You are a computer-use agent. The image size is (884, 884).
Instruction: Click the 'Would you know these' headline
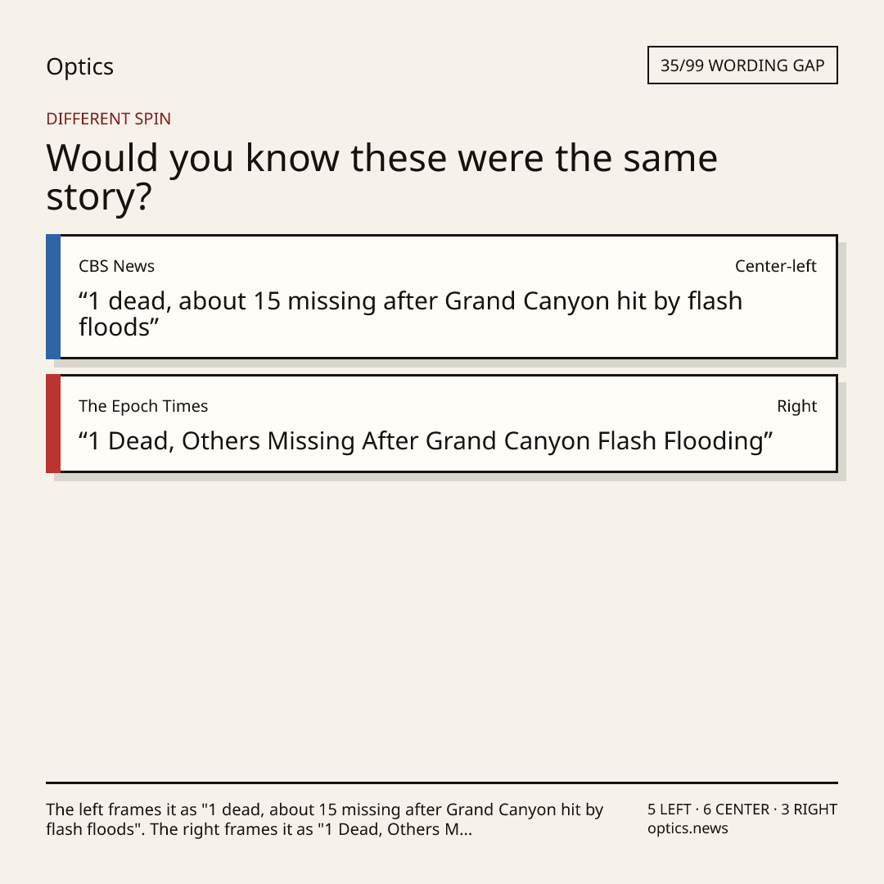381,177
